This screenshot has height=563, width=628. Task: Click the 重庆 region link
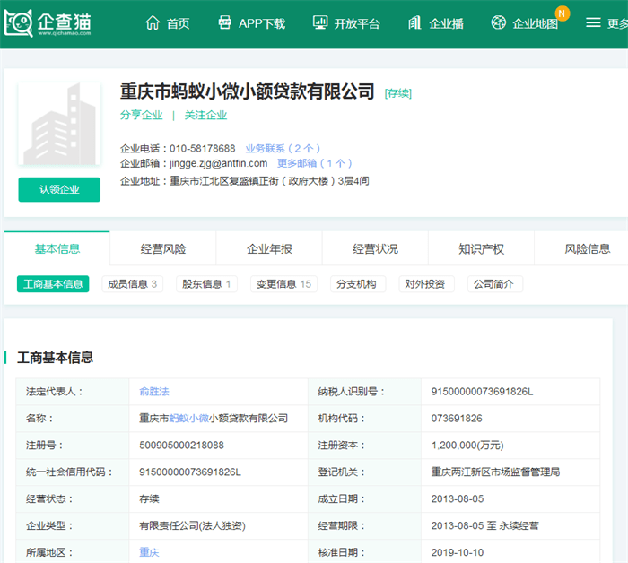tap(149, 552)
